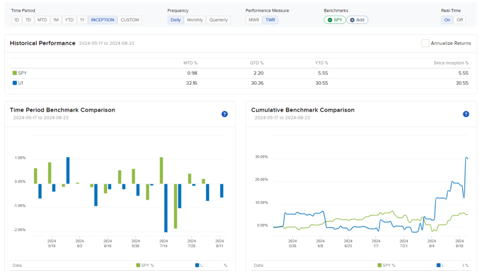The width and height of the screenshot is (479, 271).
Task: Remove the SPY benchmark chip
Action: pos(335,20)
